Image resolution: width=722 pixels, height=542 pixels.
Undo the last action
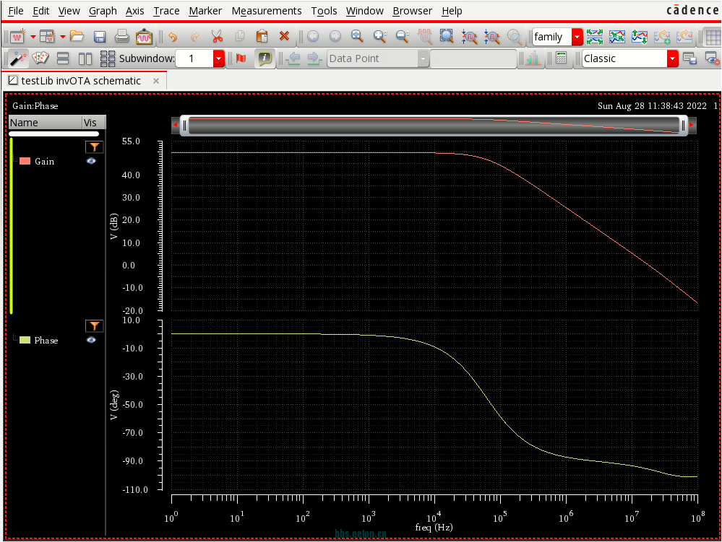(x=173, y=36)
